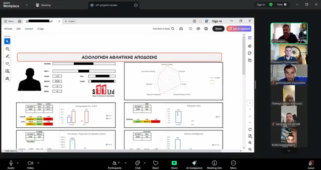Click the green Share screen icon

pyautogui.click(x=174, y=163)
